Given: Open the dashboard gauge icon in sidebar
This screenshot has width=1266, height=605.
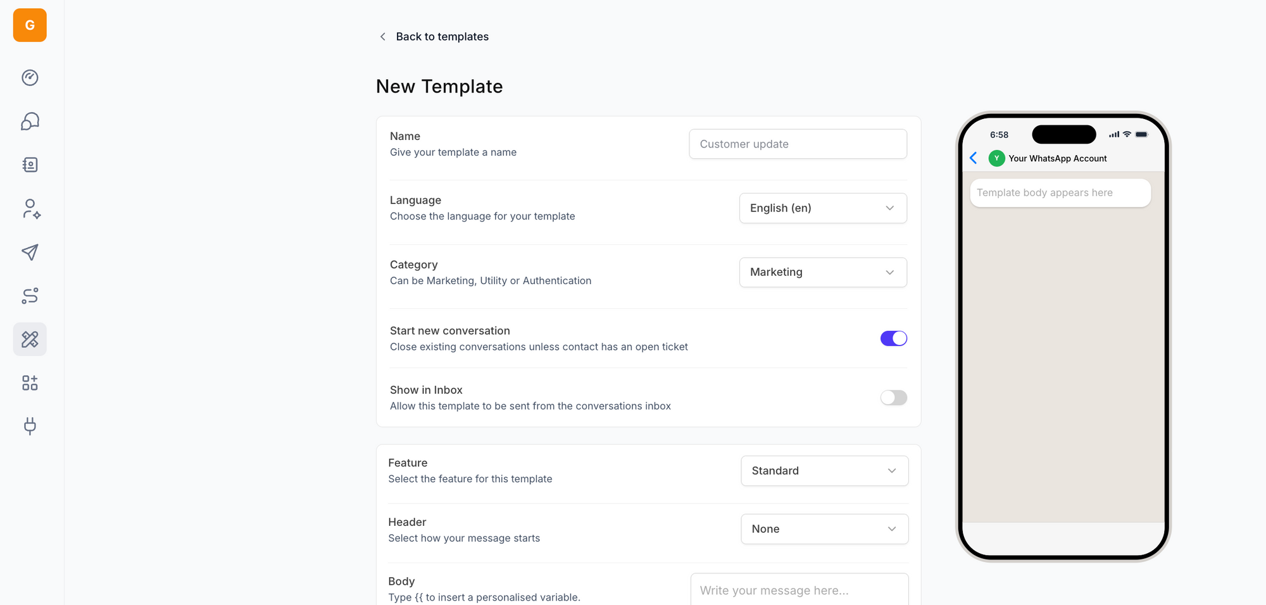Looking at the screenshot, I should 30,78.
